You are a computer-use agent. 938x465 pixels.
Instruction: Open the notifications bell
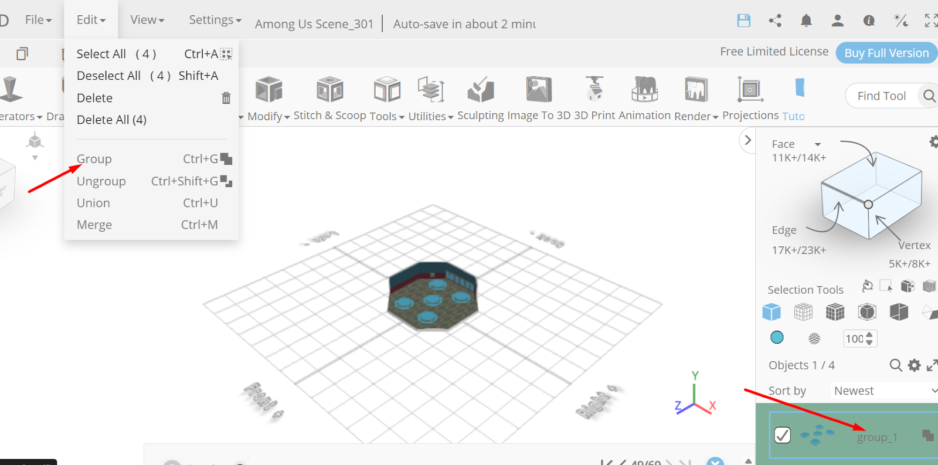click(807, 21)
